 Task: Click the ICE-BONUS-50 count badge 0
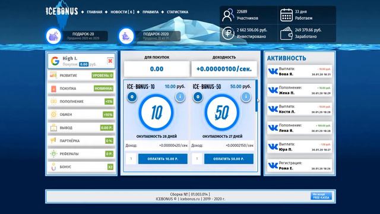pos(198,97)
